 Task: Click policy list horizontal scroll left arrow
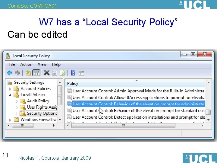(68, 126)
